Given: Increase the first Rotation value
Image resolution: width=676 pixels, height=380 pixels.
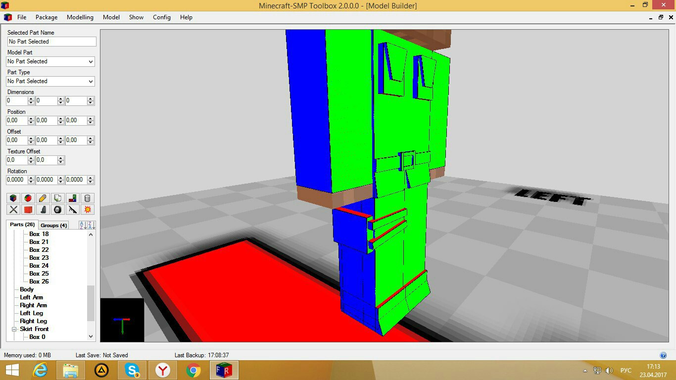Looking at the screenshot, I should click(x=31, y=178).
